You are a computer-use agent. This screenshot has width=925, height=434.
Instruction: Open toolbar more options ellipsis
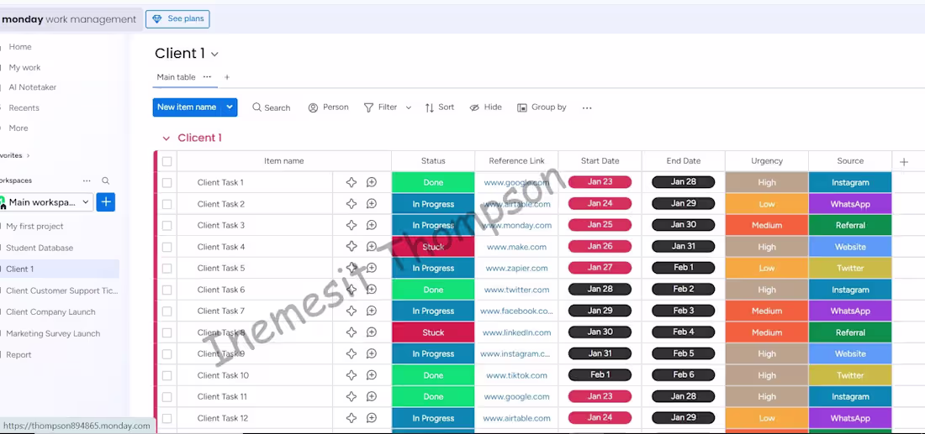coord(587,107)
